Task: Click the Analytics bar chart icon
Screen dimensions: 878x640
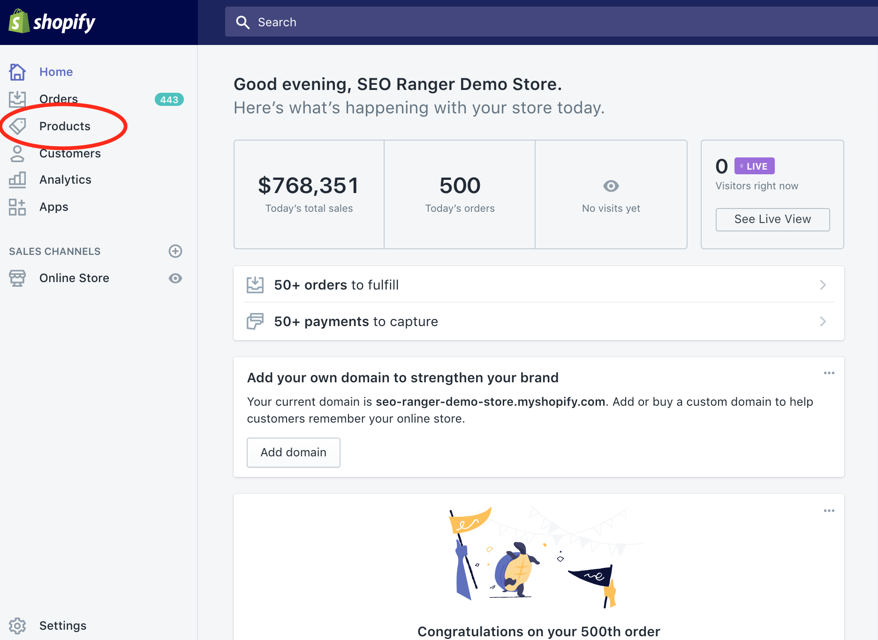Action: pos(17,180)
